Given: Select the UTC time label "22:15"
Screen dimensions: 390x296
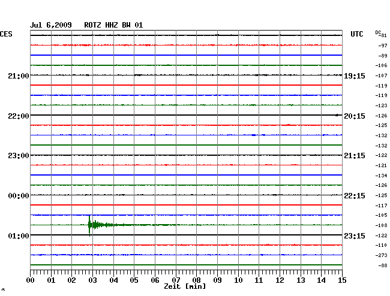Looking at the screenshot, I should click(355, 196).
